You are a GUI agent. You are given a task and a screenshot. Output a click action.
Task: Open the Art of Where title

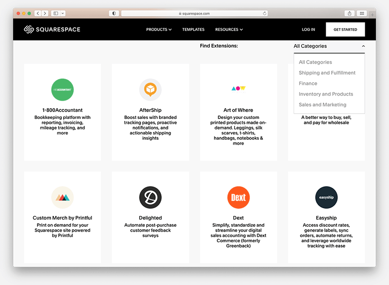tap(238, 110)
